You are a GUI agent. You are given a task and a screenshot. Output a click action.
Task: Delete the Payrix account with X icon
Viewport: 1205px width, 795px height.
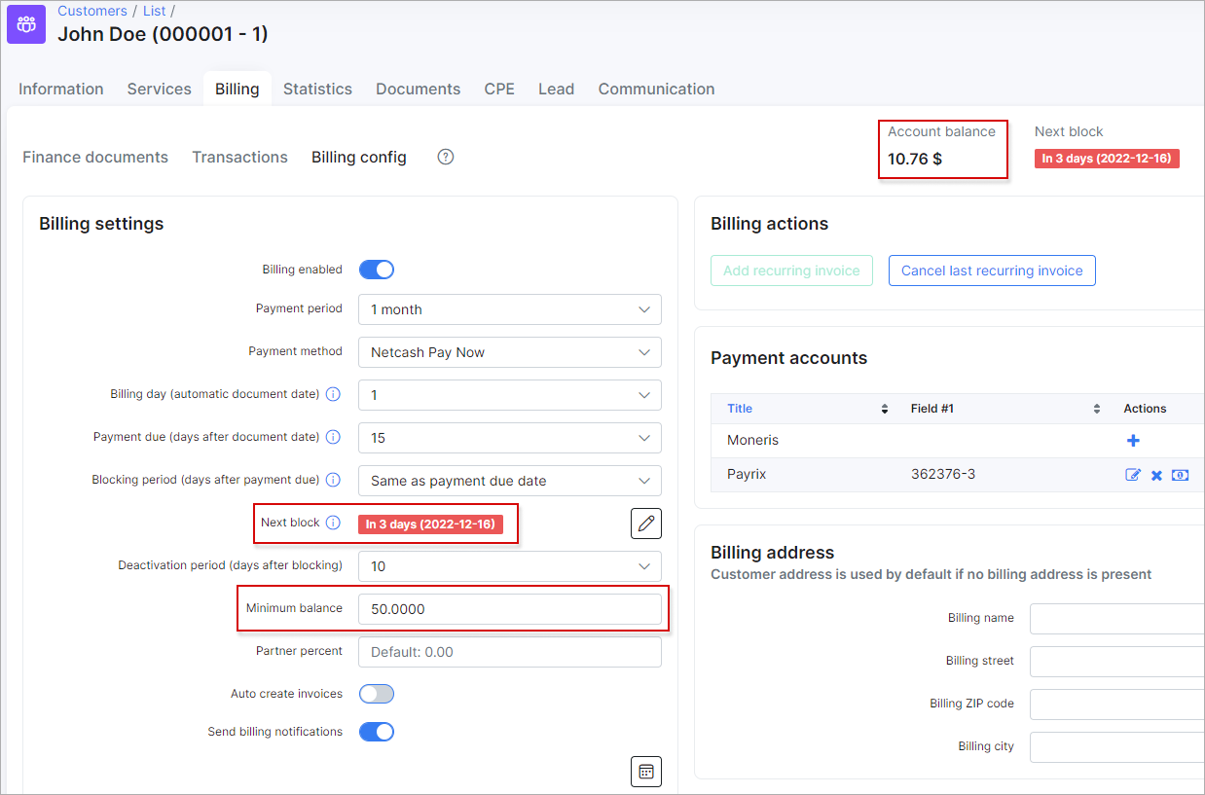pyautogui.click(x=1156, y=475)
